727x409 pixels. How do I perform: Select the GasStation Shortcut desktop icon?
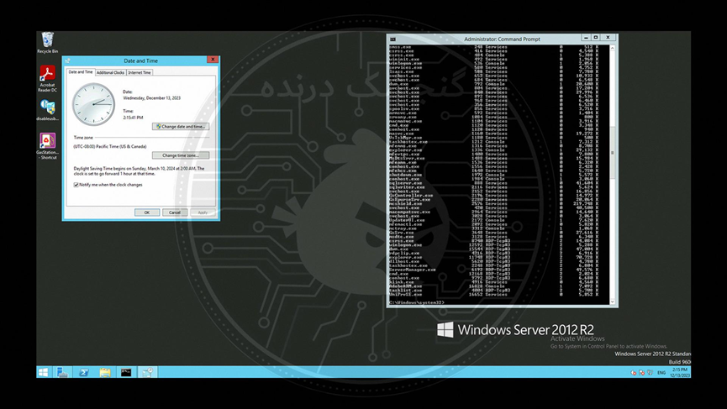[x=47, y=146]
